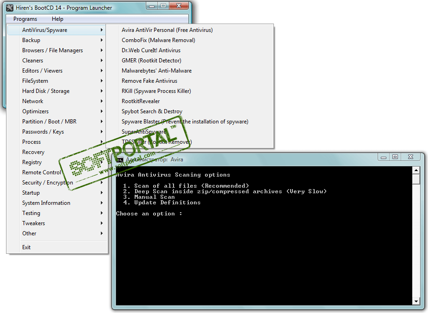This screenshot has height=313, width=428.
Task: Open the Other submenu
Action: click(57, 233)
